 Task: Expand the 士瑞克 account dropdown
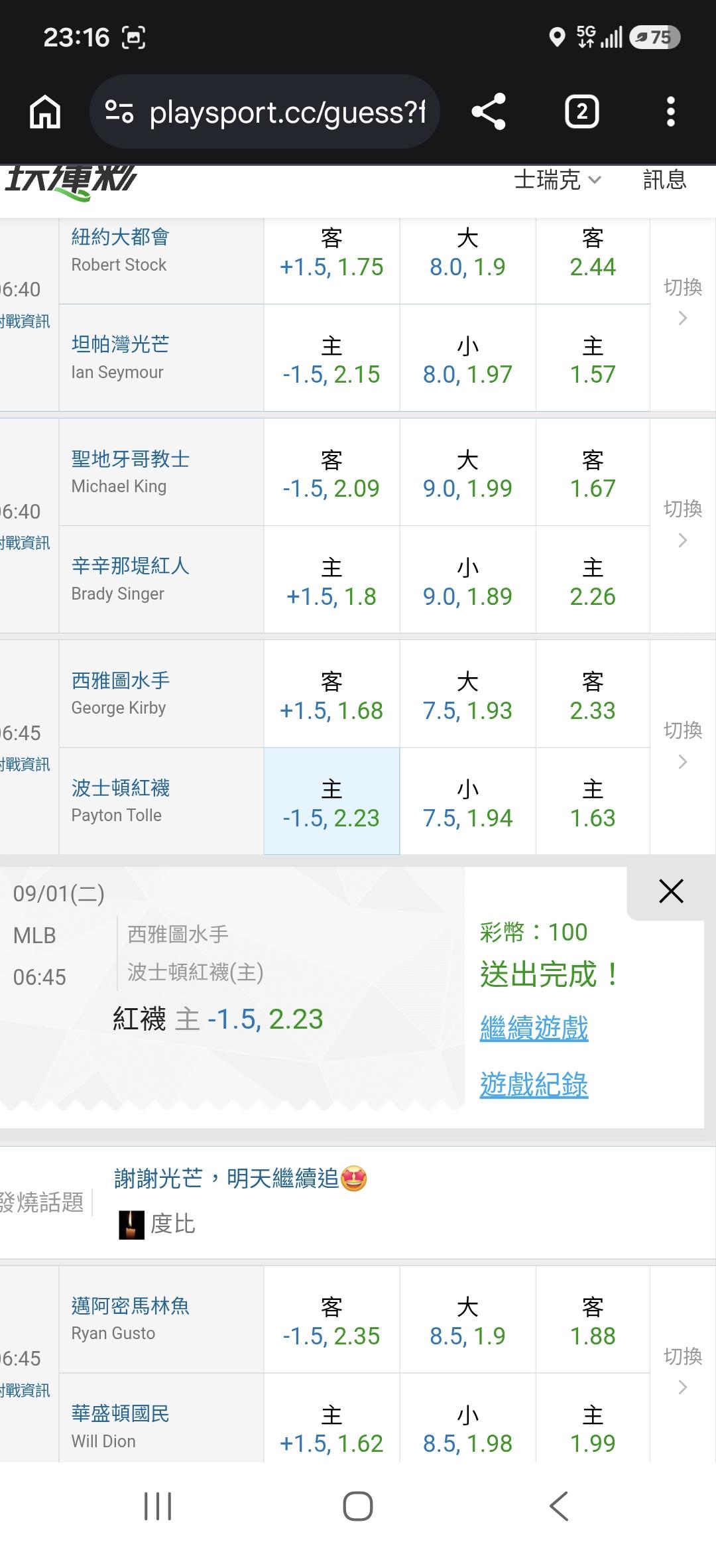tap(558, 180)
